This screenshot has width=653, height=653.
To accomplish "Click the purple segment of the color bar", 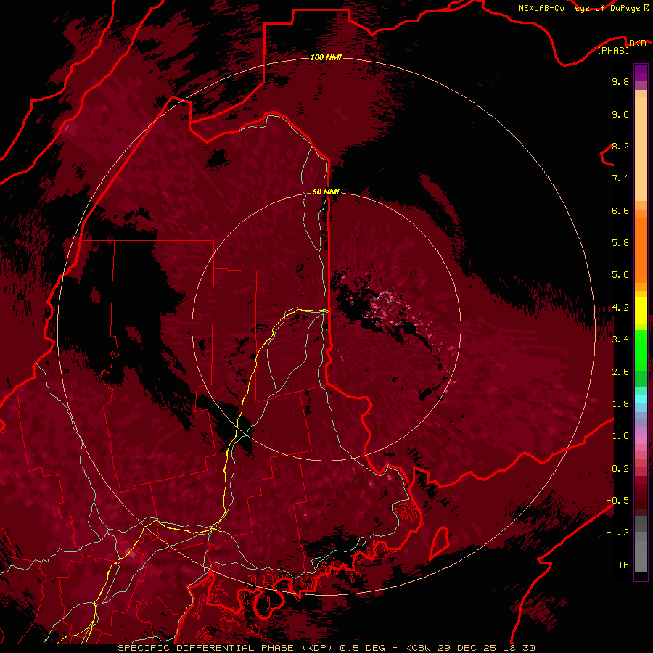I will click(641, 73).
